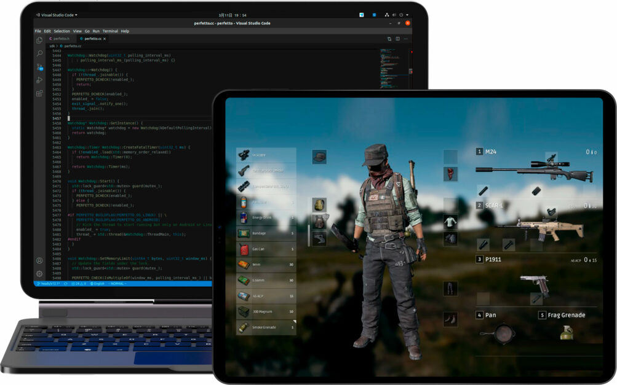This screenshot has width=617, height=385.
Task: Click the equipped backpack slot icon
Action: coord(319,204)
